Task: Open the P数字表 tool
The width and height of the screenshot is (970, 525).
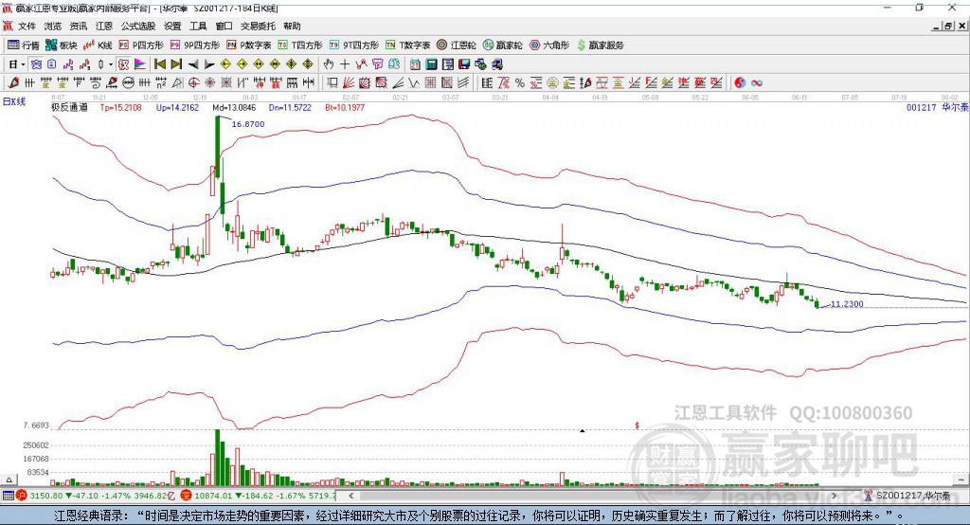Action: click(x=249, y=45)
